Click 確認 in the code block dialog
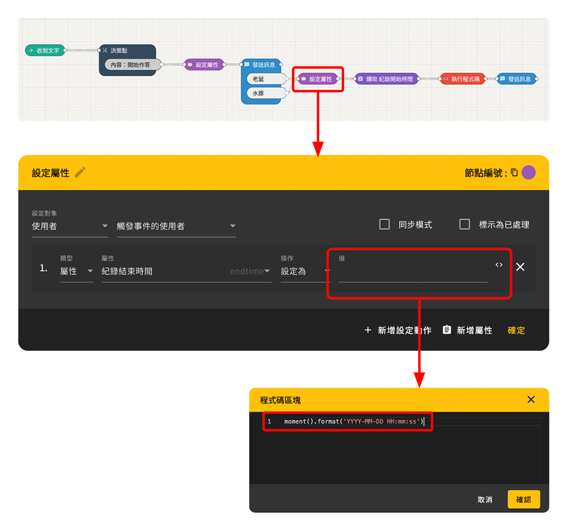568x525 pixels. point(523,500)
